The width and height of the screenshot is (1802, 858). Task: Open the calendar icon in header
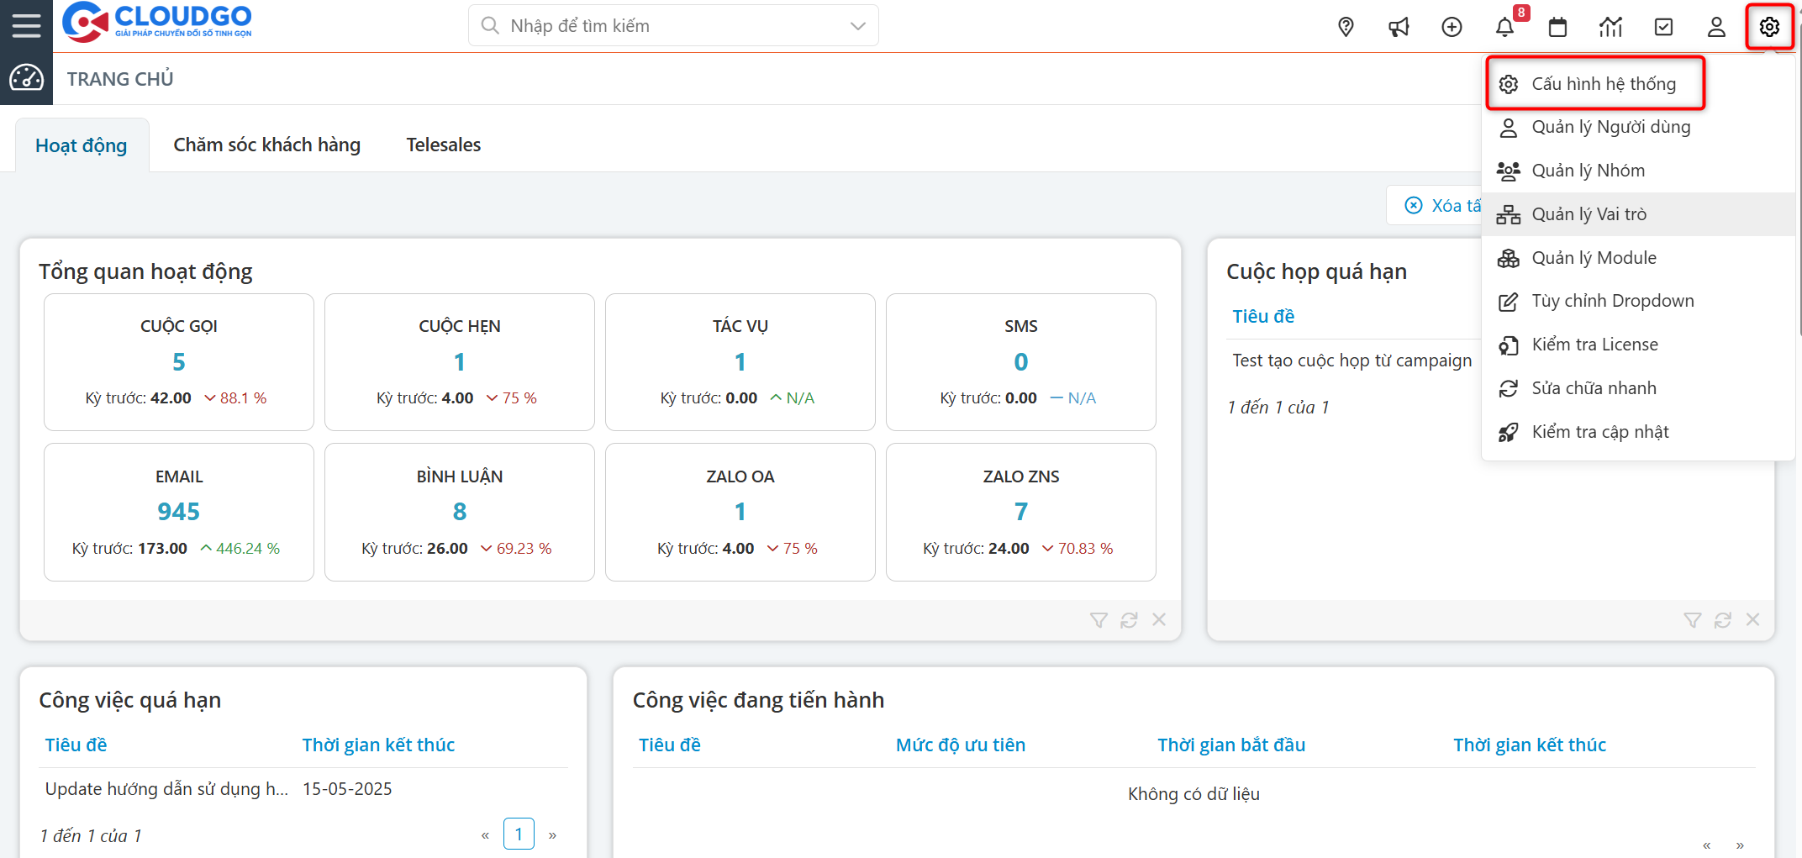tap(1557, 27)
